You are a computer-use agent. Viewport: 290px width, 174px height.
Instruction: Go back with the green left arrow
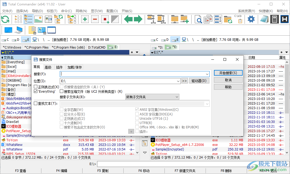[128, 19]
